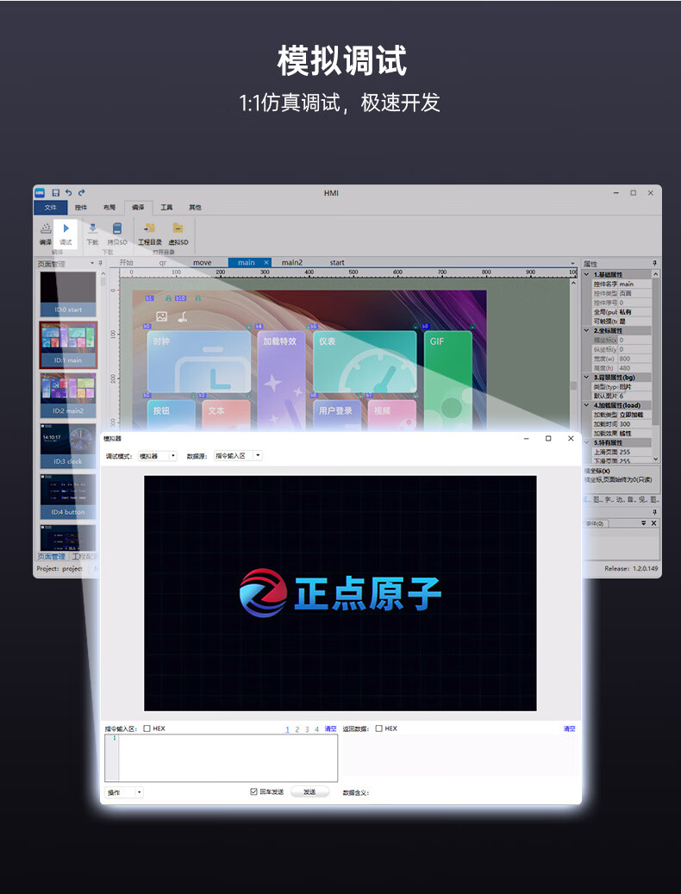The height and width of the screenshot is (894, 681).
Task: Clear returned data via 清空 link
Action: (x=569, y=728)
